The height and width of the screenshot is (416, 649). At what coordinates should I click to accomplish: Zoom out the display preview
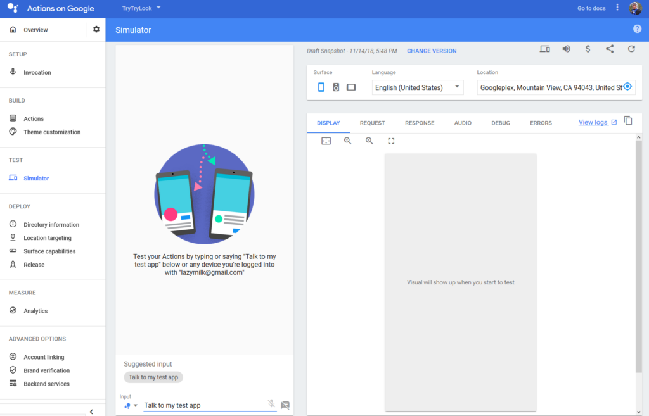pyautogui.click(x=348, y=141)
